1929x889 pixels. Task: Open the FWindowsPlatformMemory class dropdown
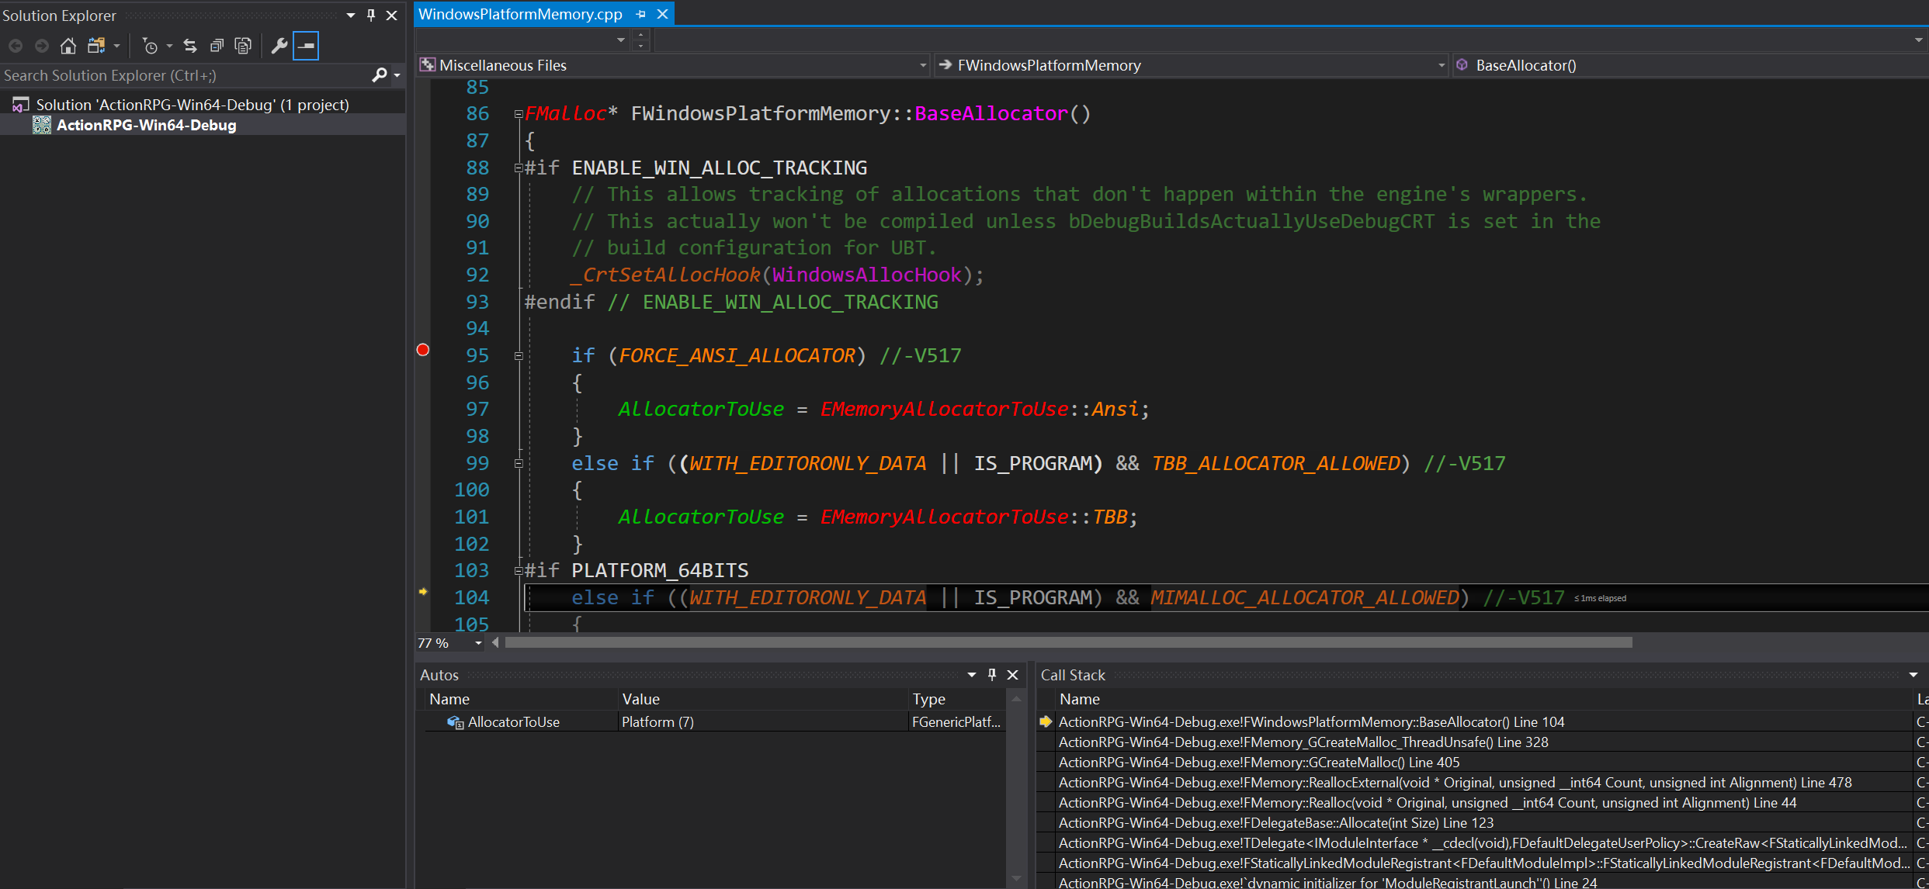[1441, 65]
